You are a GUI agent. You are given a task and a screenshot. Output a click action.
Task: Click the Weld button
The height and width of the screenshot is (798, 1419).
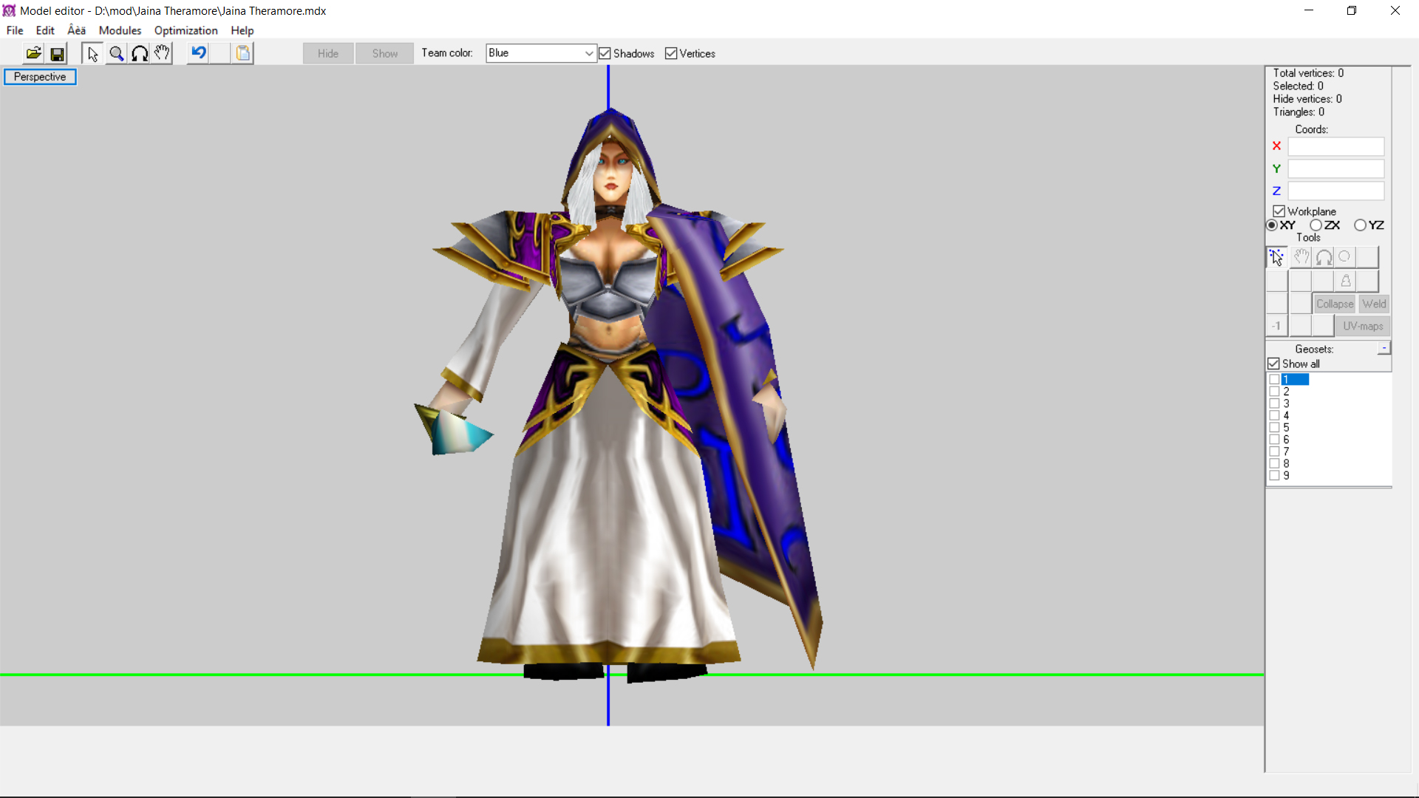1374,304
